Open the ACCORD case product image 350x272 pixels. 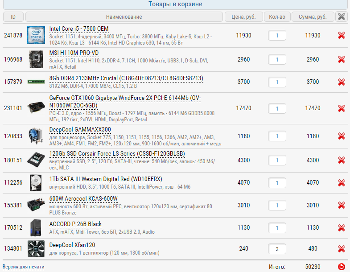pos(36,227)
